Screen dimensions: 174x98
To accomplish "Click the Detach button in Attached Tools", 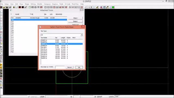I will (75, 21).
